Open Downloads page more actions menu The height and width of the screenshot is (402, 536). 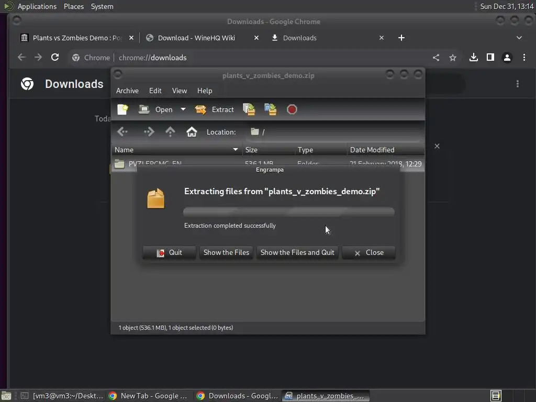pyautogui.click(x=518, y=84)
